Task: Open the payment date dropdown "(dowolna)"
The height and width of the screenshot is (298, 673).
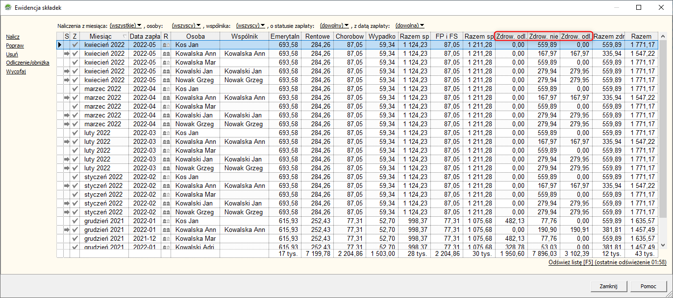Action: pos(410,25)
